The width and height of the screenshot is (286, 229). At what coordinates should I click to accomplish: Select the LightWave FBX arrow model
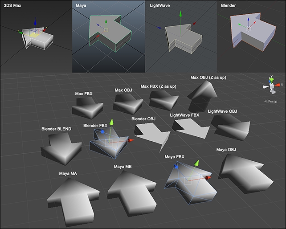click(192, 129)
